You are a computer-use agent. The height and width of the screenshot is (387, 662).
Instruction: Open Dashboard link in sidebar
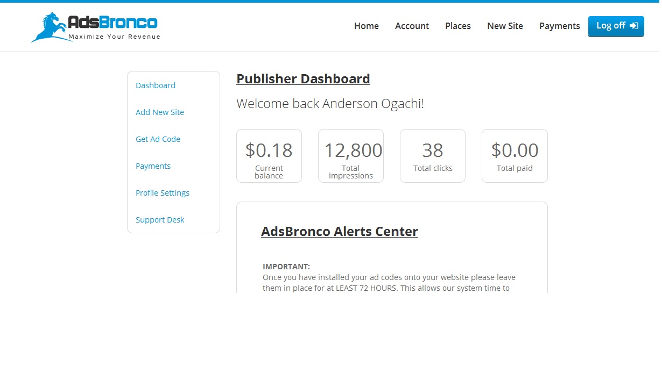(x=156, y=85)
